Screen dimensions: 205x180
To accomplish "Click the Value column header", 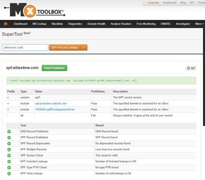I will click(x=39, y=92).
